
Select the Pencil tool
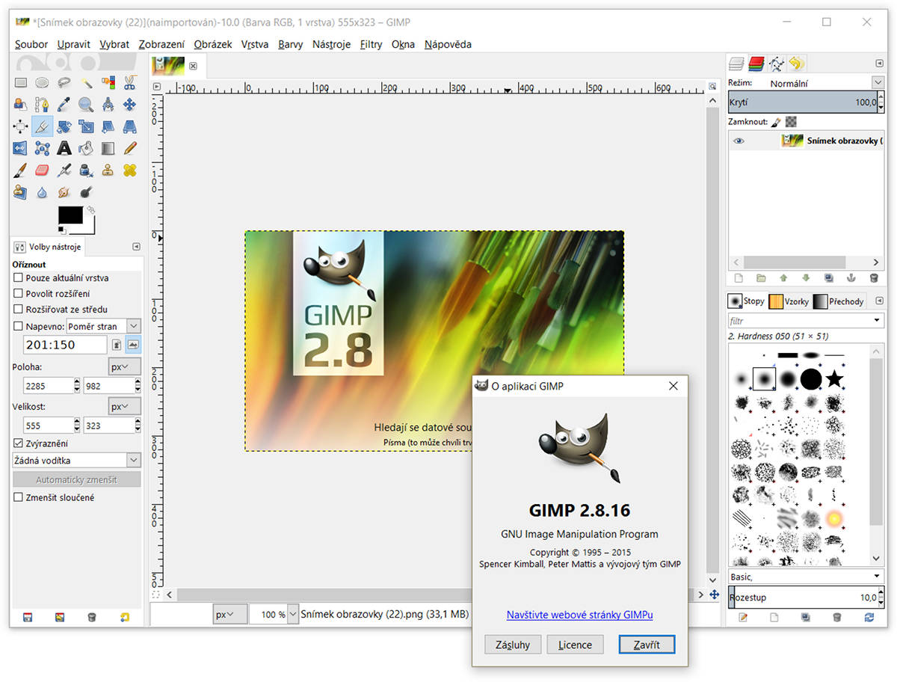point(130,148)
